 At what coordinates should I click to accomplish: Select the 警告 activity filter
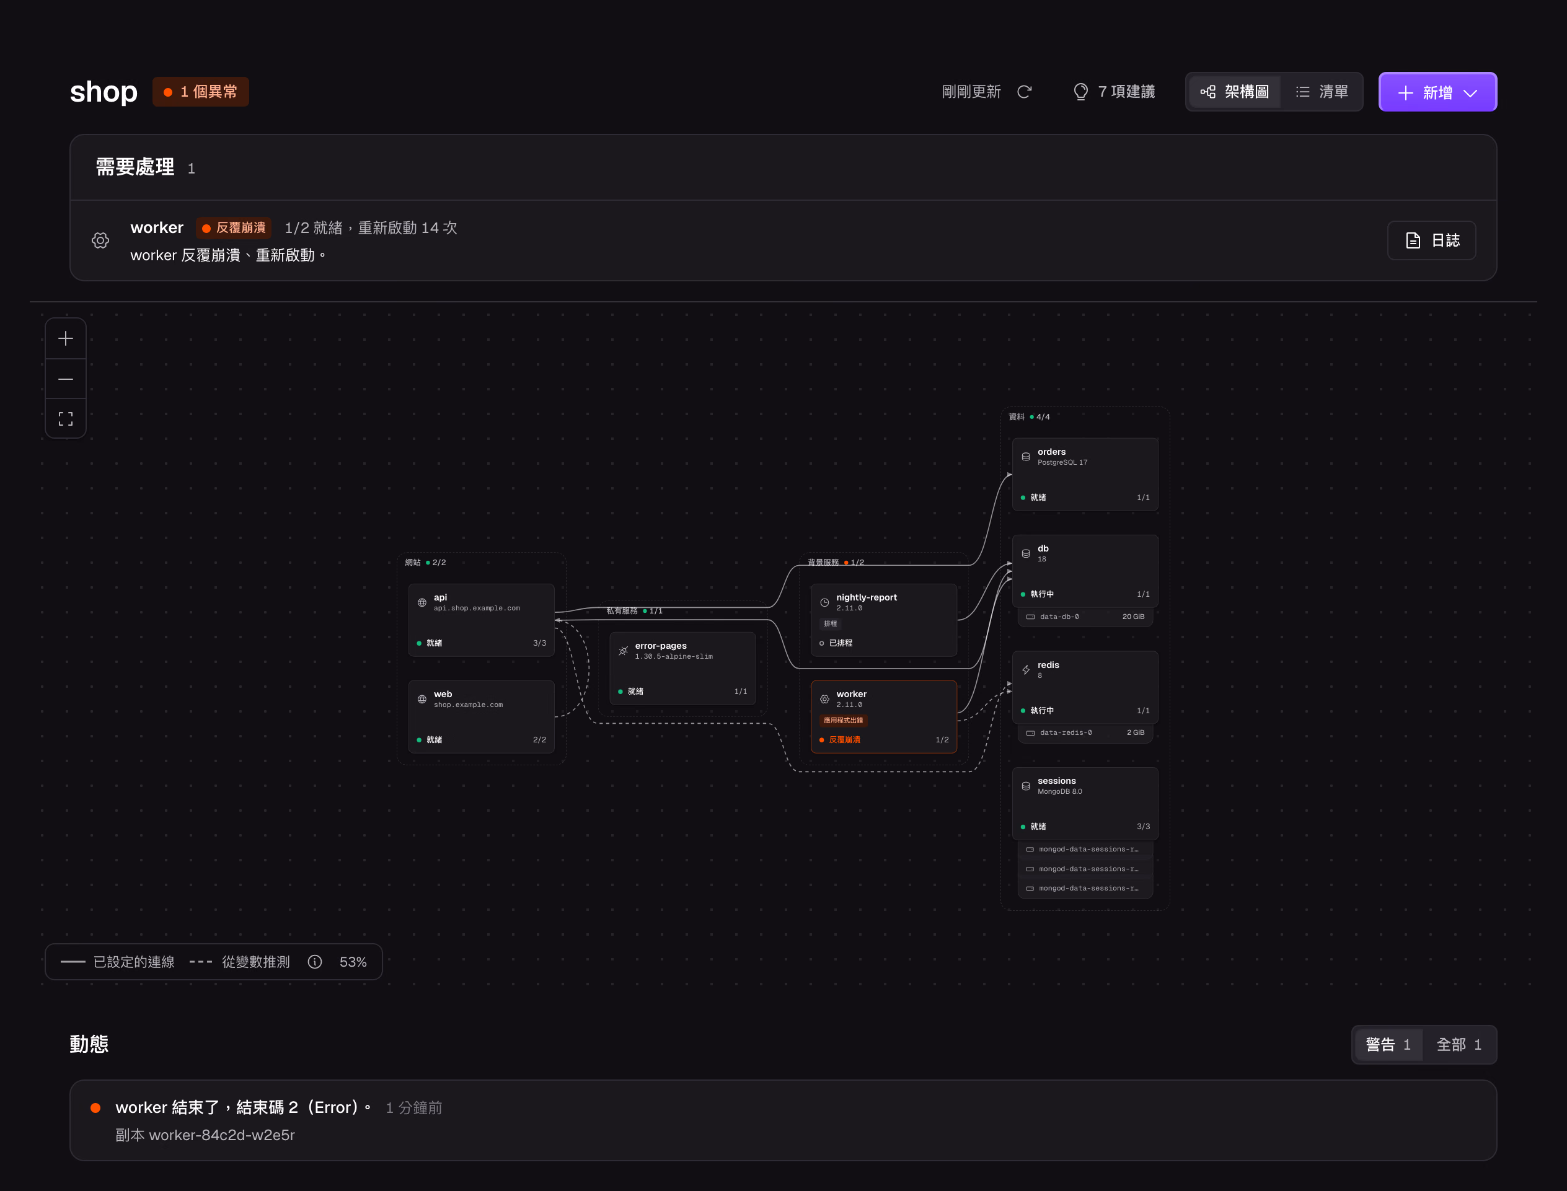[x=1388, y=1044]
